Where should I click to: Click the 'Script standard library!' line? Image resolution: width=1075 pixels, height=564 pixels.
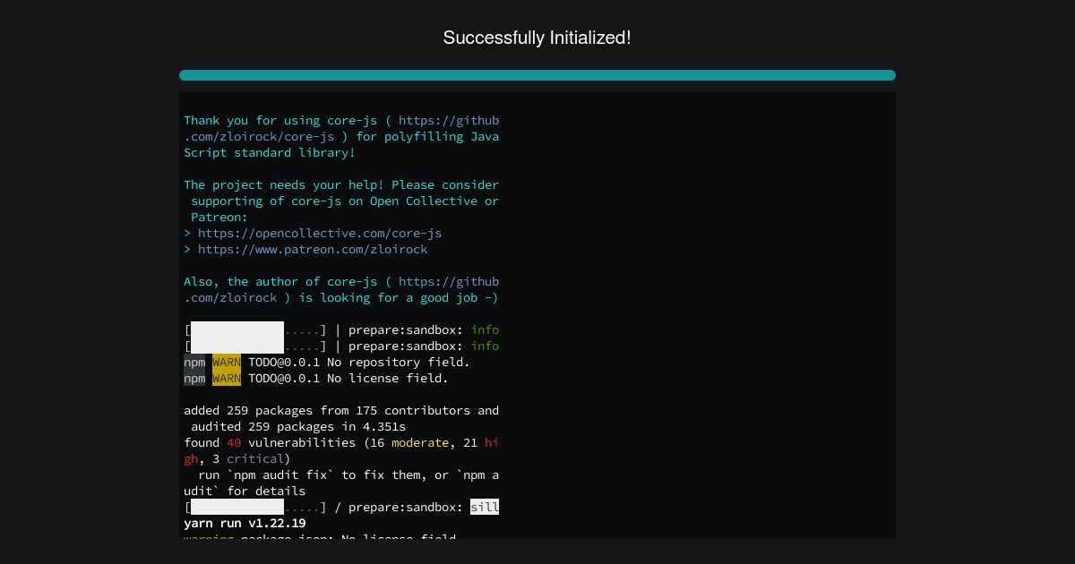point(270,153)
